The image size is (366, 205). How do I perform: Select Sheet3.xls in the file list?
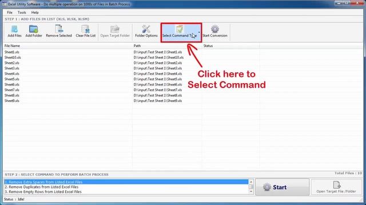click(11, 68)
